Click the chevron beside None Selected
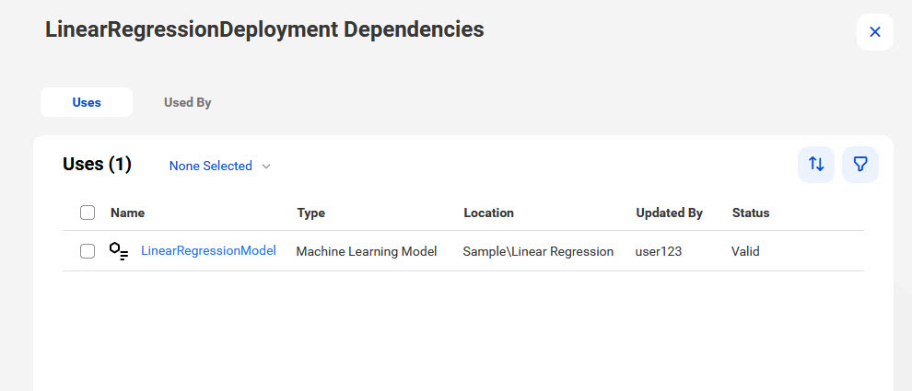This screenshot has height=391, width=912. 266,167
